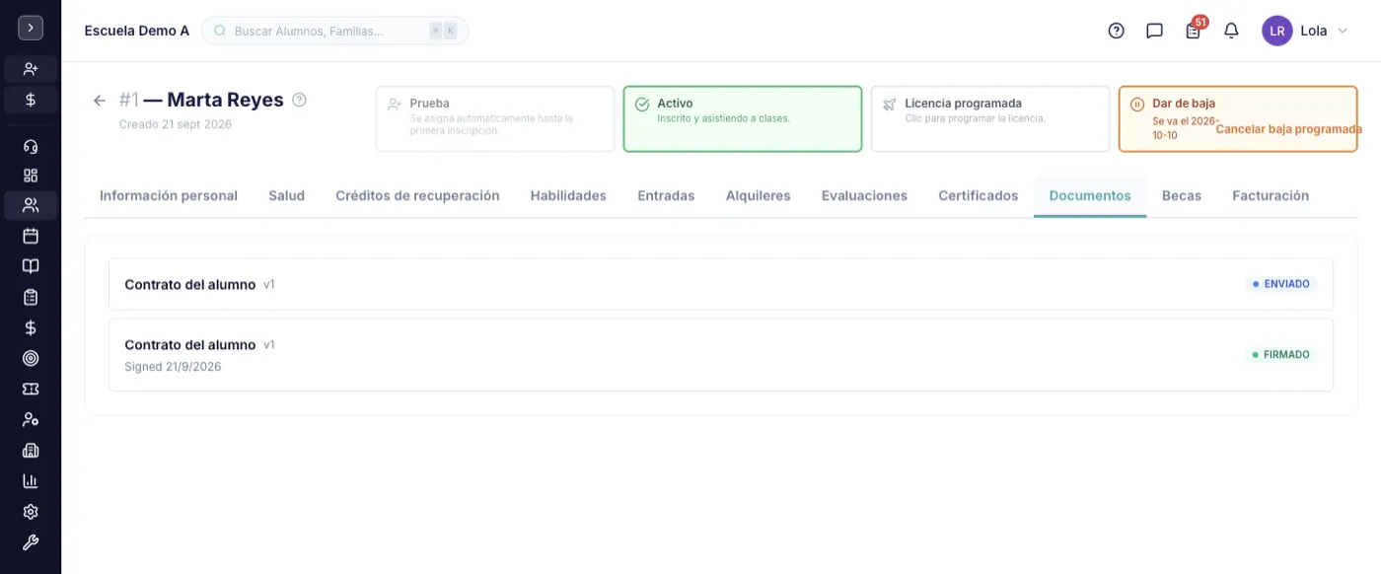
Task: Click the Creado 21 sept 2026 text
Action: 176,124
